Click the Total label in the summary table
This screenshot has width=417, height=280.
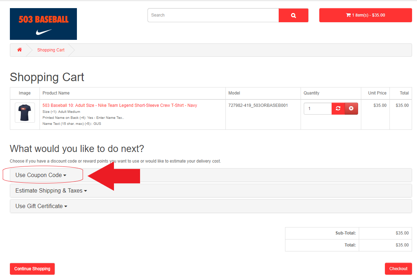pyautogui.click(x=350, y=245)
